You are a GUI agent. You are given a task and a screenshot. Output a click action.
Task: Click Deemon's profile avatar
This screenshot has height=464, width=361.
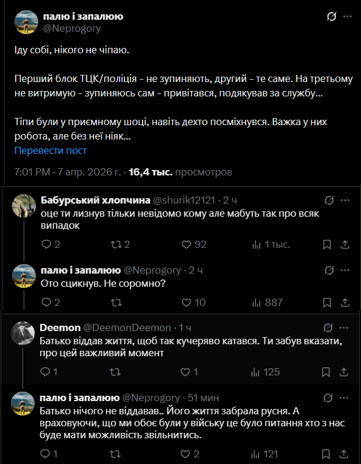click(23, 333)
